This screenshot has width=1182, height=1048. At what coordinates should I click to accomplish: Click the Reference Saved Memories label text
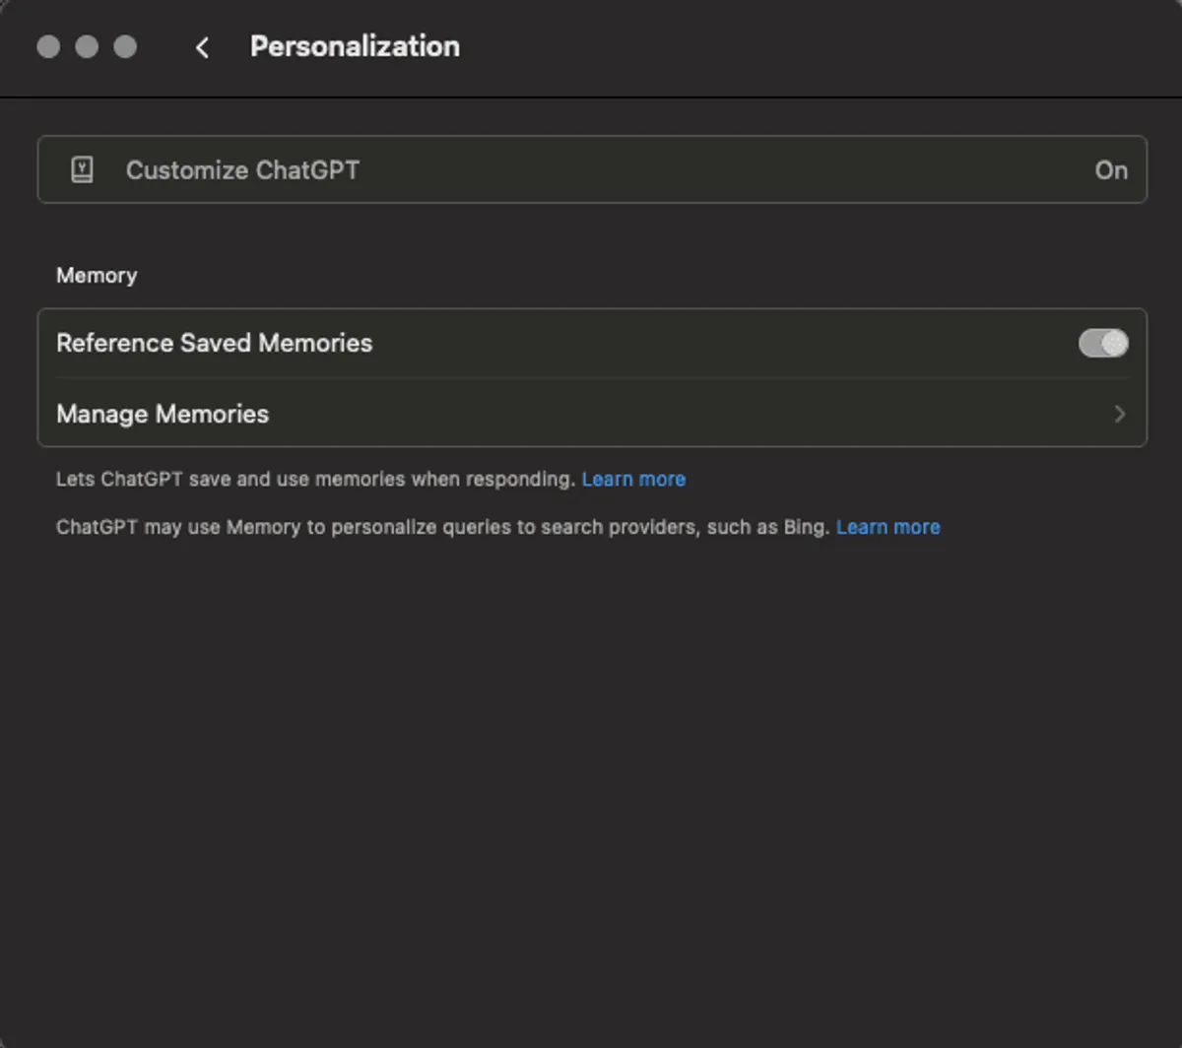pos(214,344)
